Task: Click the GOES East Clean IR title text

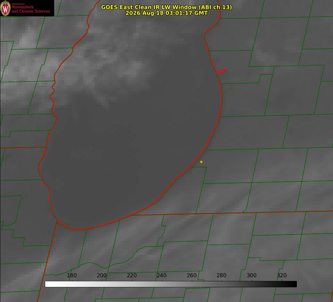Action: pos(167,7)
